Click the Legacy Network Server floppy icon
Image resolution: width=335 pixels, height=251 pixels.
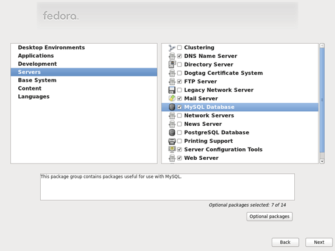[172, 90]
